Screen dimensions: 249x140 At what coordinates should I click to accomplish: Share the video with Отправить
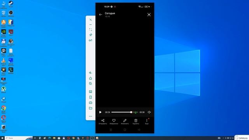pyautogui.click(x=103, y=122)
